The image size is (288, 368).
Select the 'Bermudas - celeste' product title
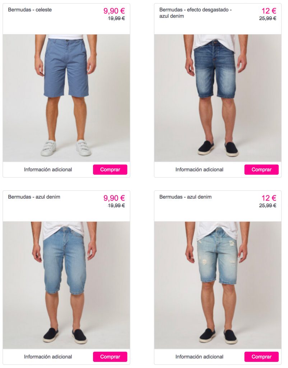tap(30, 10)
